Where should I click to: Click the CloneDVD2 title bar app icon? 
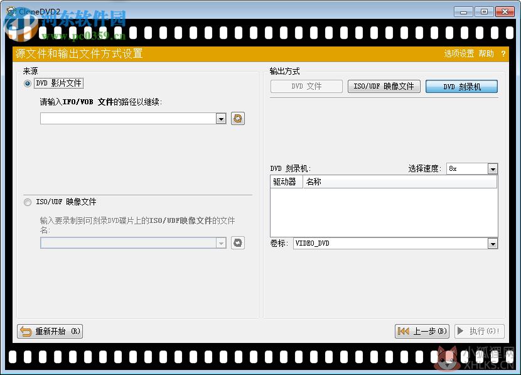pyautogui.click(x=11, y=12)
